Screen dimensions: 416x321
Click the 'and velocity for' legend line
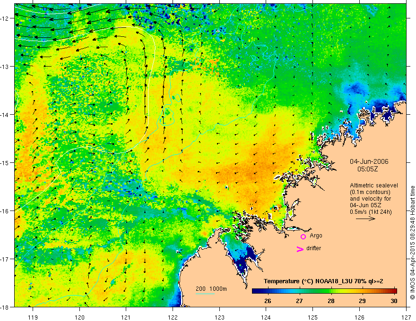point(370,199)
